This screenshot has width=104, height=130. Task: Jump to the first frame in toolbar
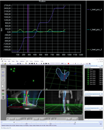[29, 64]
